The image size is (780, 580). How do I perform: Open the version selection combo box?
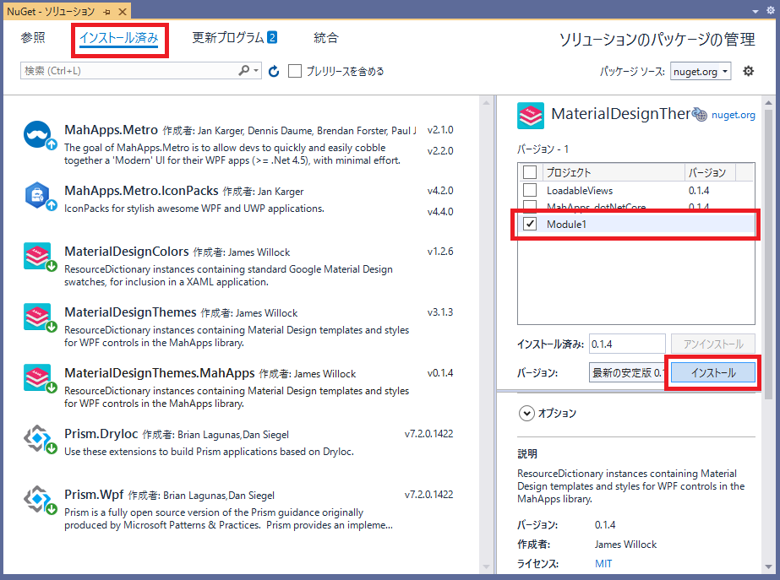tap(627, 373)
